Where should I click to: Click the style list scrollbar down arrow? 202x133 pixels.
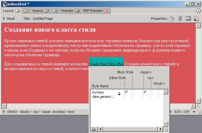click(x=166, y=124)
